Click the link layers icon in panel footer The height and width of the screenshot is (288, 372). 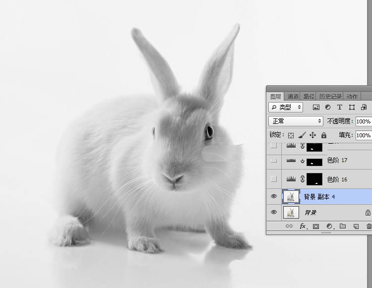point(289,226)
